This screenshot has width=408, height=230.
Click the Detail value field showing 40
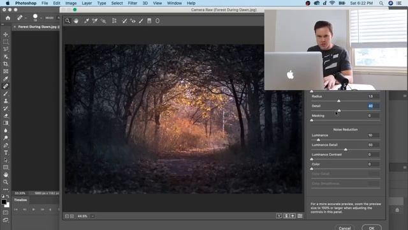[373, 106]
